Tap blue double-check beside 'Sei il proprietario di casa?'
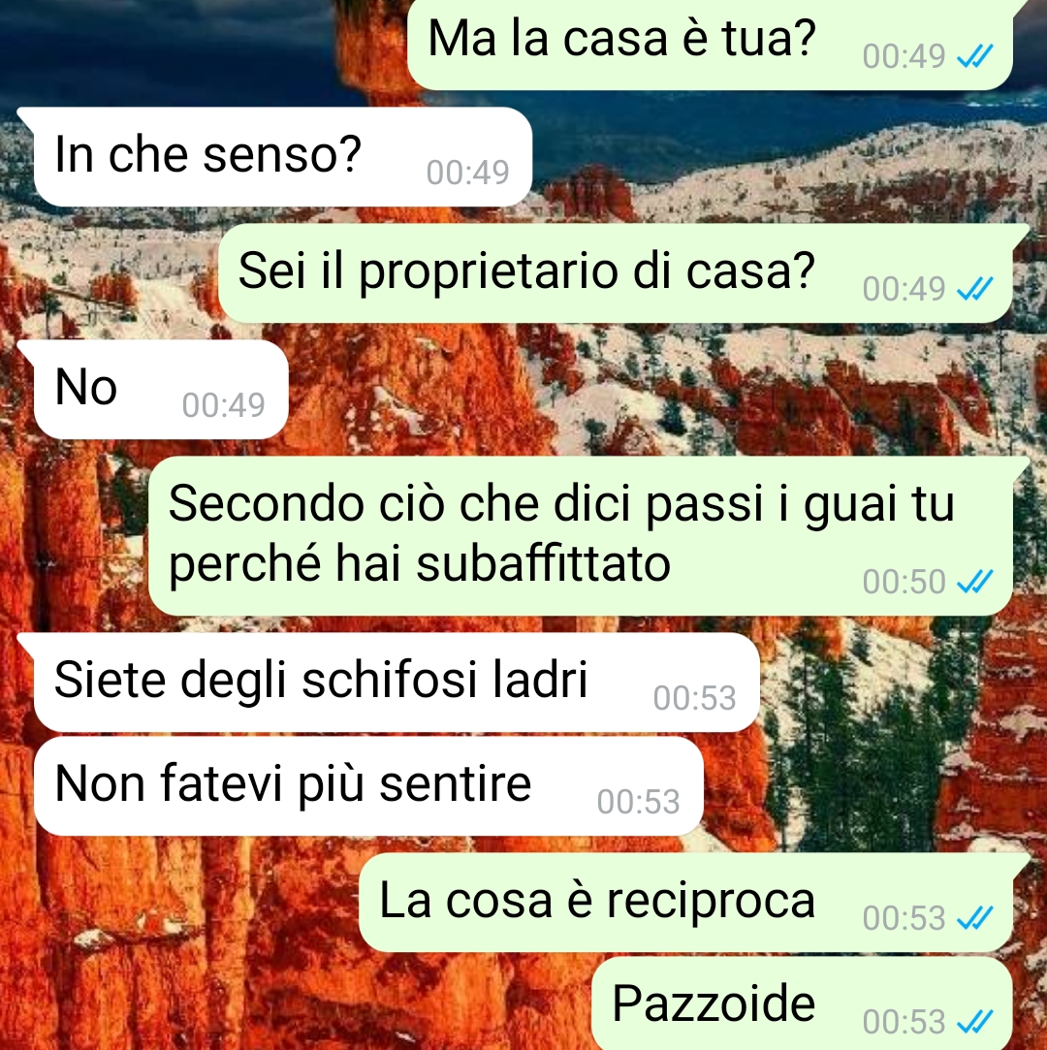1047x1050 pixels. click(x=974, y=289)
